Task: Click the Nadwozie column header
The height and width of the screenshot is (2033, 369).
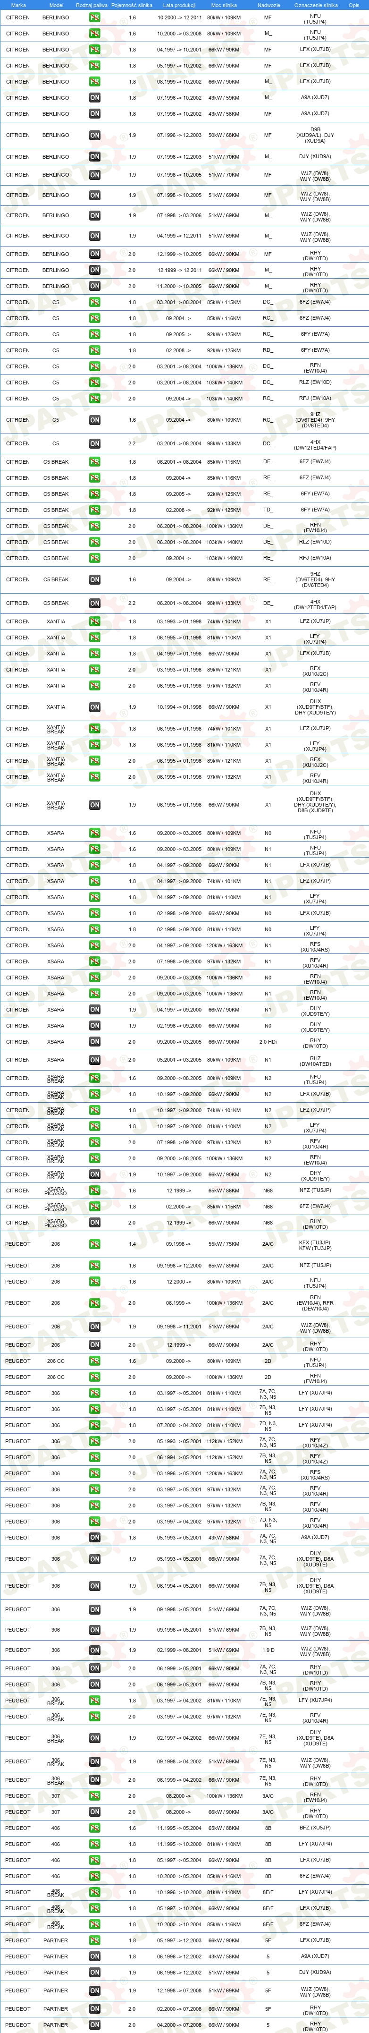Action: tap(268, 5)
